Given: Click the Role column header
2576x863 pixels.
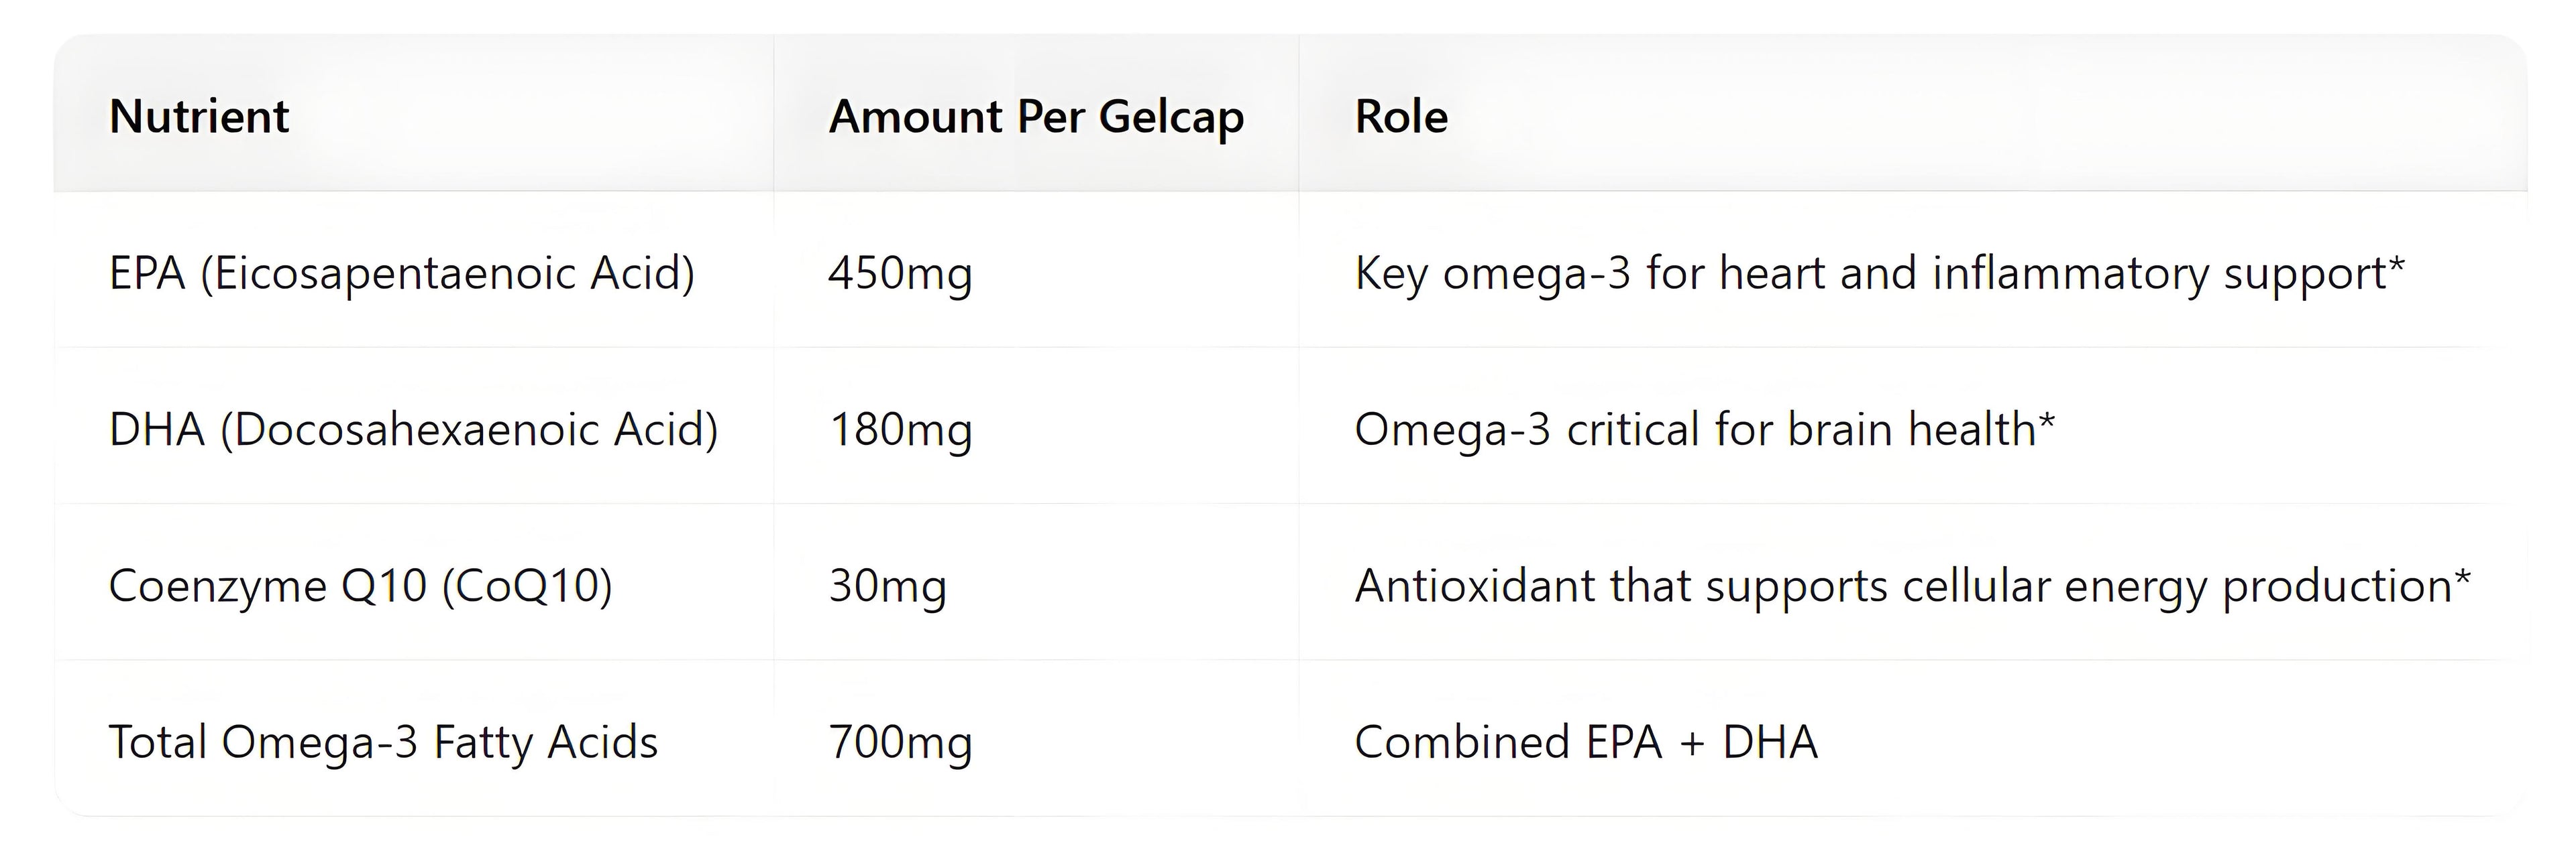Looking at the screenshot, I should click(1400, 116).
